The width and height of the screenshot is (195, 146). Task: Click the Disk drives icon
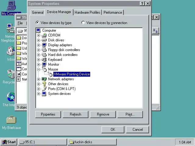(44, 40)
